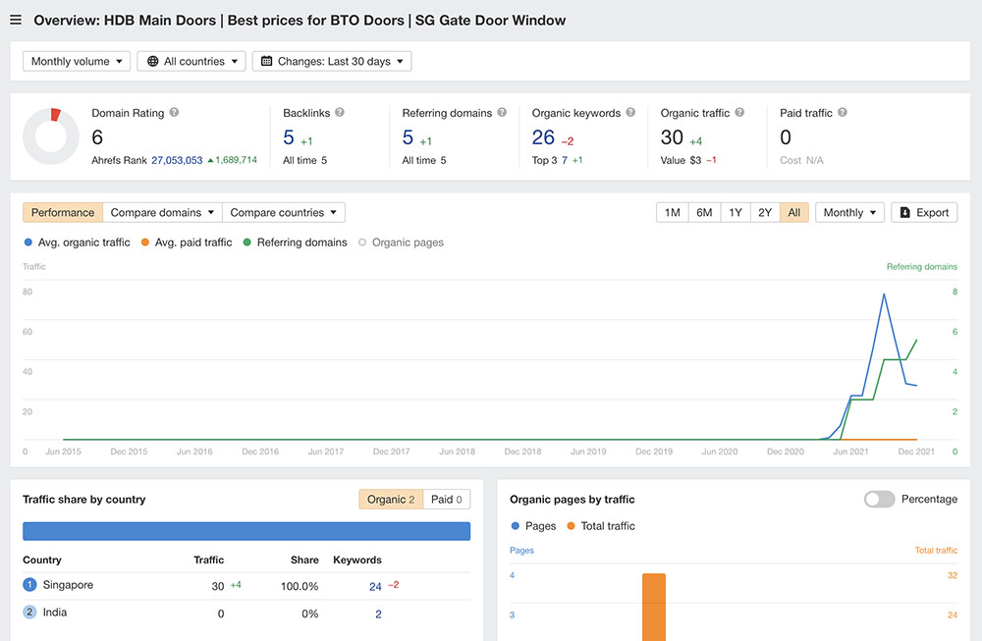This screenshot has width=982, height=641.
Task: Click help icon beside Backlinks
Action: point(339,113)
